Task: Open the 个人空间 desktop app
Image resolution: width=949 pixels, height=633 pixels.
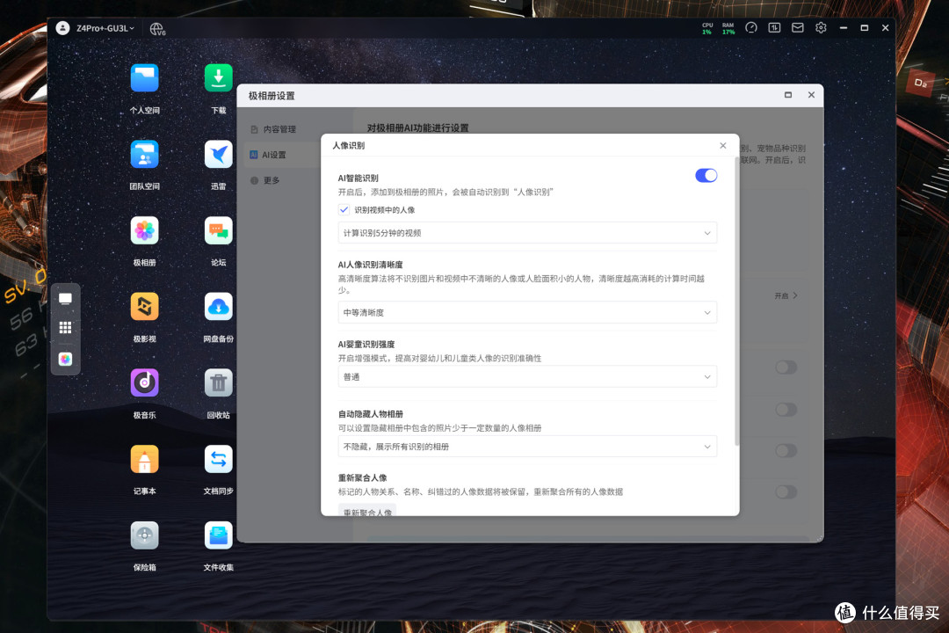Action: [145, 79]
